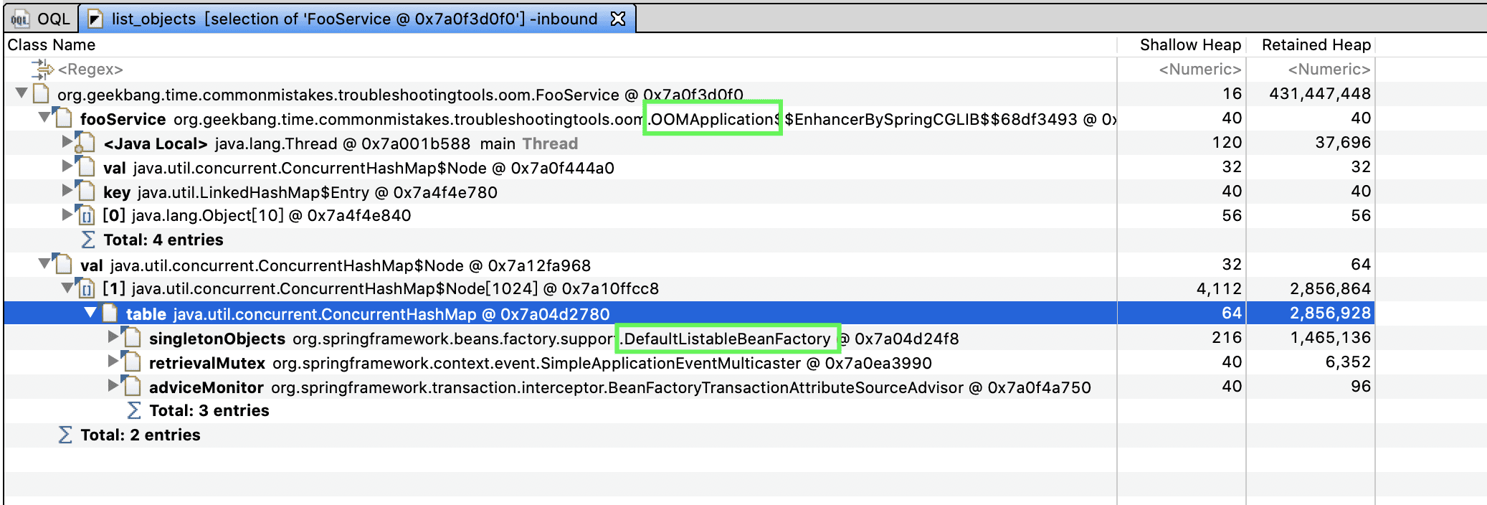Sort by the Retained Heap column header

tap(1316, 45)
